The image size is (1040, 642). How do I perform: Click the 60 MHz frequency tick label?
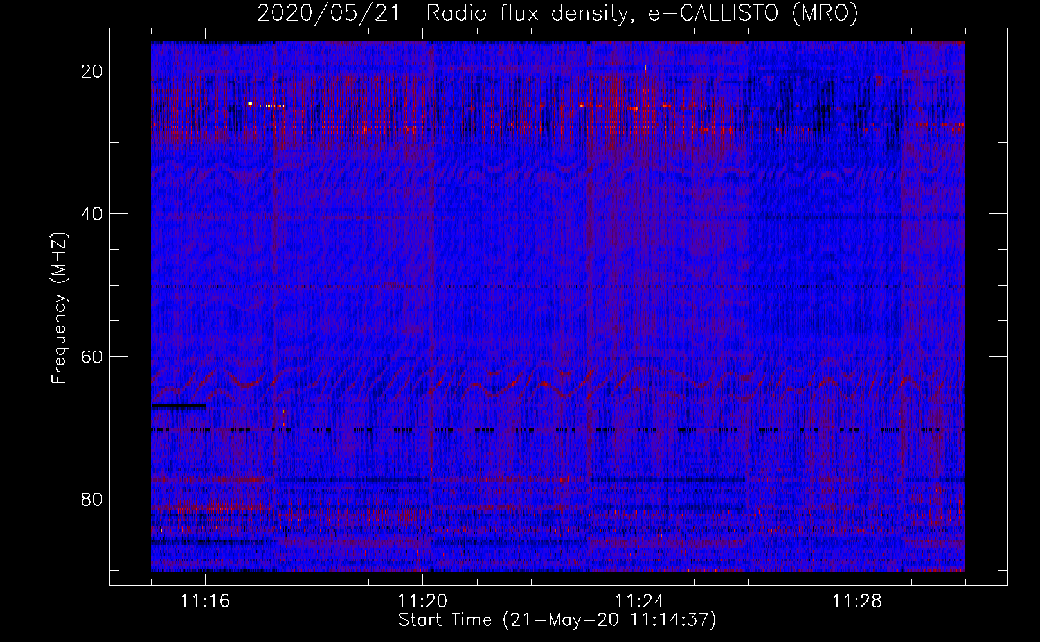coord(93,356)
